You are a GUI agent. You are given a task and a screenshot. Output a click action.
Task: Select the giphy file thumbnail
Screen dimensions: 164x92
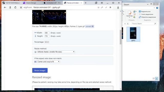(133, 33)
